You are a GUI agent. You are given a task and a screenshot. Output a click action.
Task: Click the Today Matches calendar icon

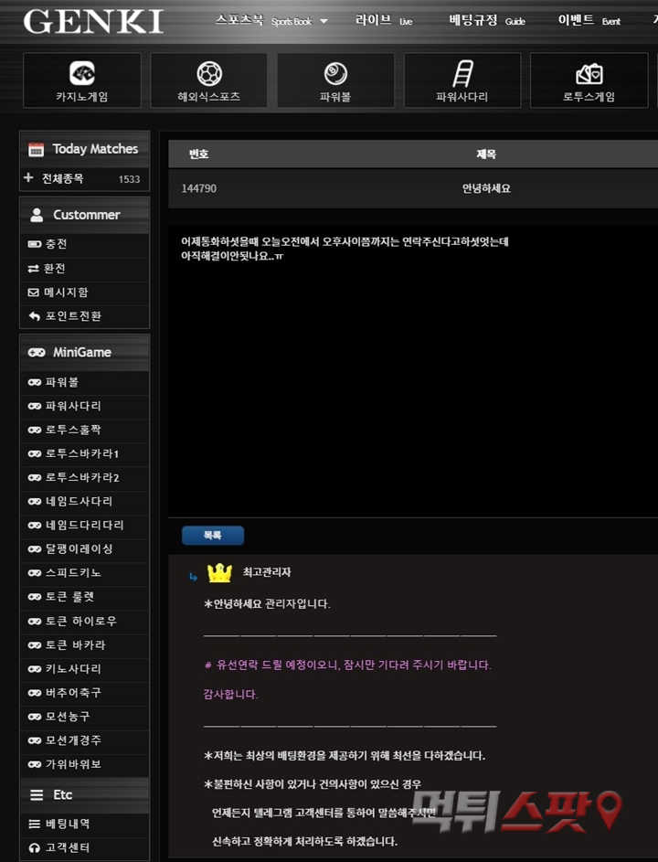36,149
